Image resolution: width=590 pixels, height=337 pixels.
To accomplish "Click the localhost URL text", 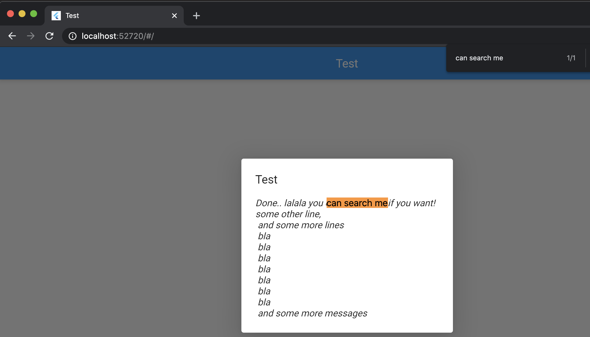I will click(x=117, y=36).
